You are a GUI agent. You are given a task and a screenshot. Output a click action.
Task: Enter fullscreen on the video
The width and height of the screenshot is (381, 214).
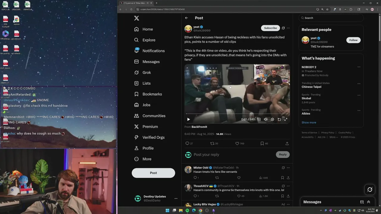pos(286,119)
